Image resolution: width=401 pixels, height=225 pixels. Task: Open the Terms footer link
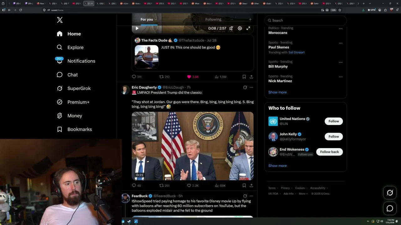272,188
